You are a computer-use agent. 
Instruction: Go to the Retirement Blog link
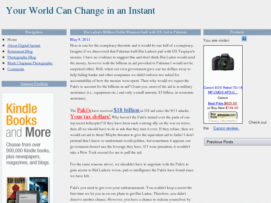pyautogui.click(x=20, y=51)
